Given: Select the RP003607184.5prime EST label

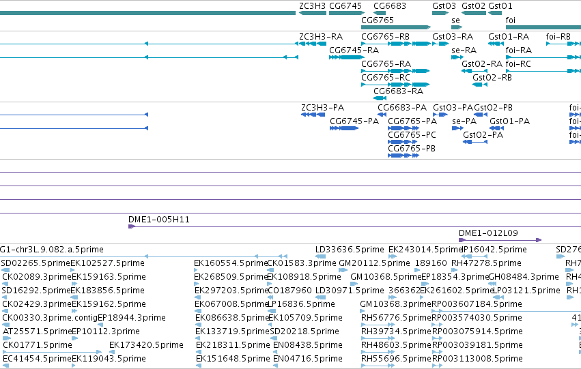Looking at the screenshot, I should tap(477, 304).
